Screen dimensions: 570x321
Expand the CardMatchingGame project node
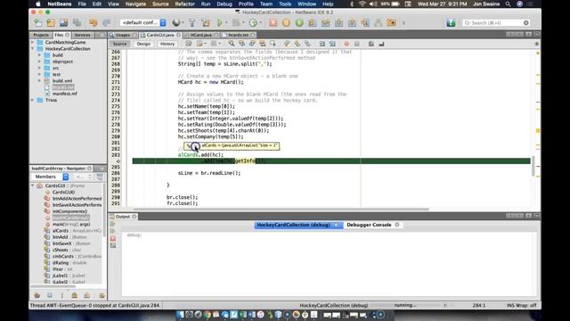coord(33,42)
